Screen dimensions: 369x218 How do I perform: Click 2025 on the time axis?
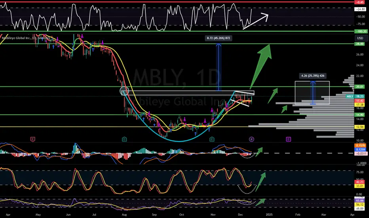point(269,215)
